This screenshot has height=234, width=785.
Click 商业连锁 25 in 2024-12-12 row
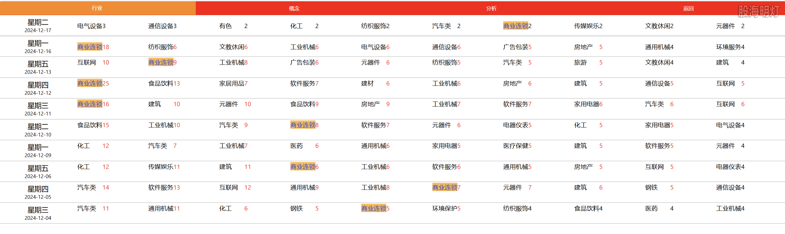click(x=93, y=83)
